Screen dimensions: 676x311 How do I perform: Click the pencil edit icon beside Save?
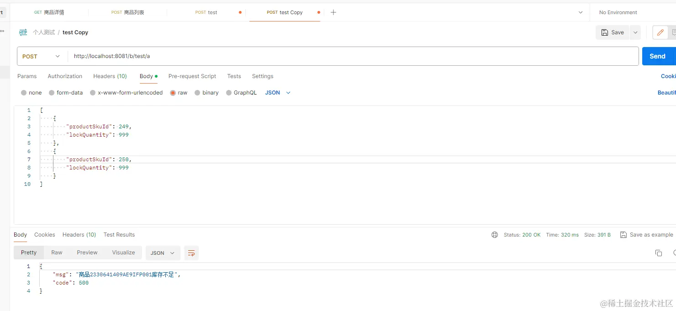(660, 32)
